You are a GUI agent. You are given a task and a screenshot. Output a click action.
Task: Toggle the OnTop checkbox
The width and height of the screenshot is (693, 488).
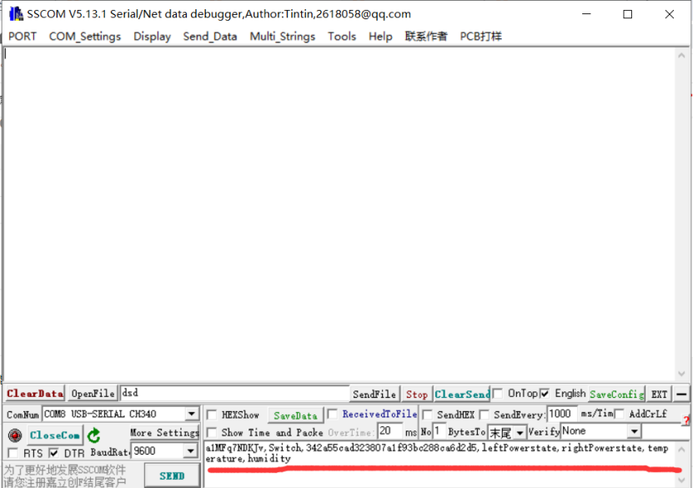(498, 393)
